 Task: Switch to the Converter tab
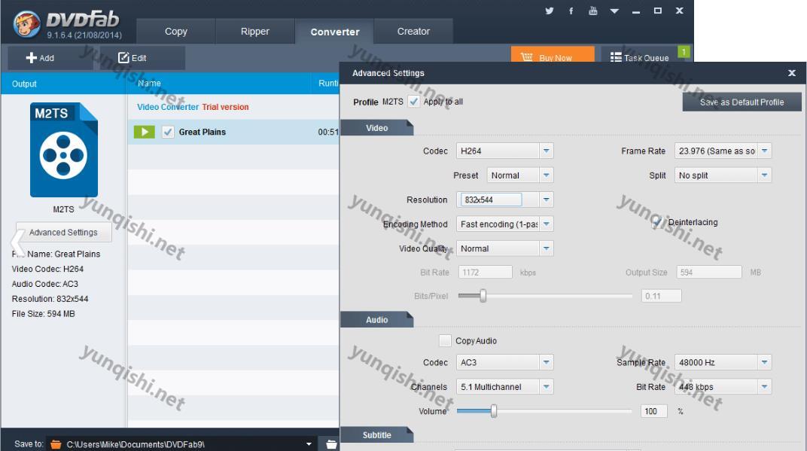334,32
